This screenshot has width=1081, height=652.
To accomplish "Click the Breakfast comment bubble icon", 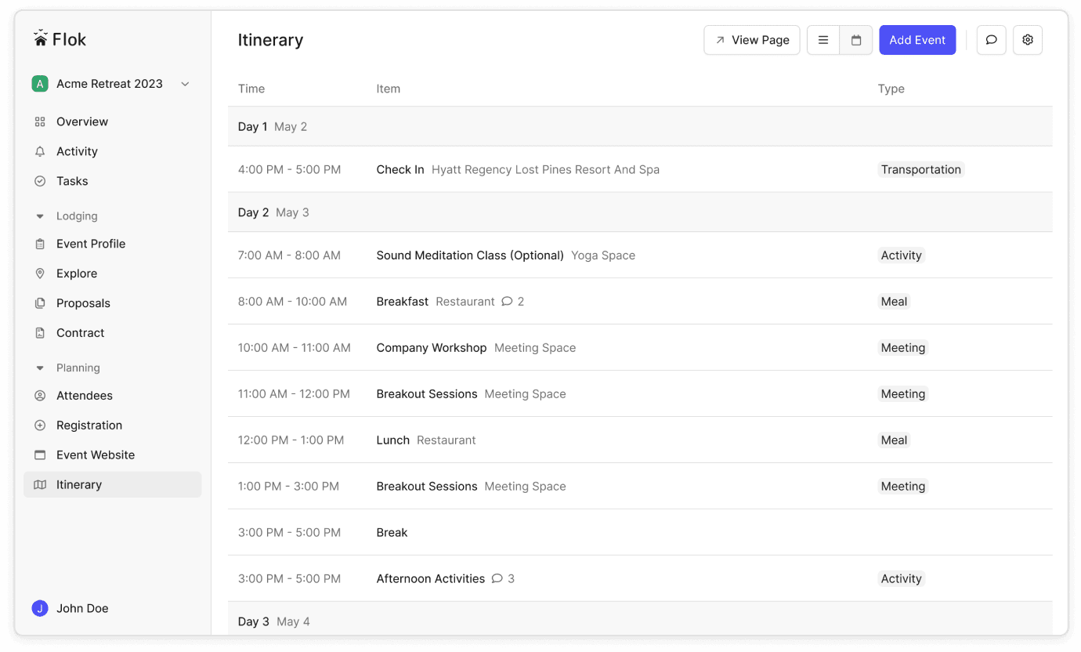I will pos(507,302).
